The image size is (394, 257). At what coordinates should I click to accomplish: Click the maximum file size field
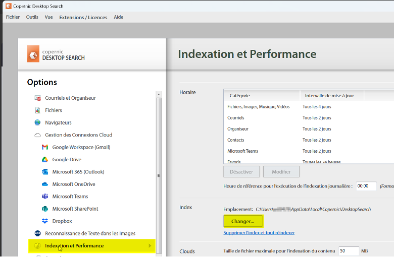click(349, 250)
